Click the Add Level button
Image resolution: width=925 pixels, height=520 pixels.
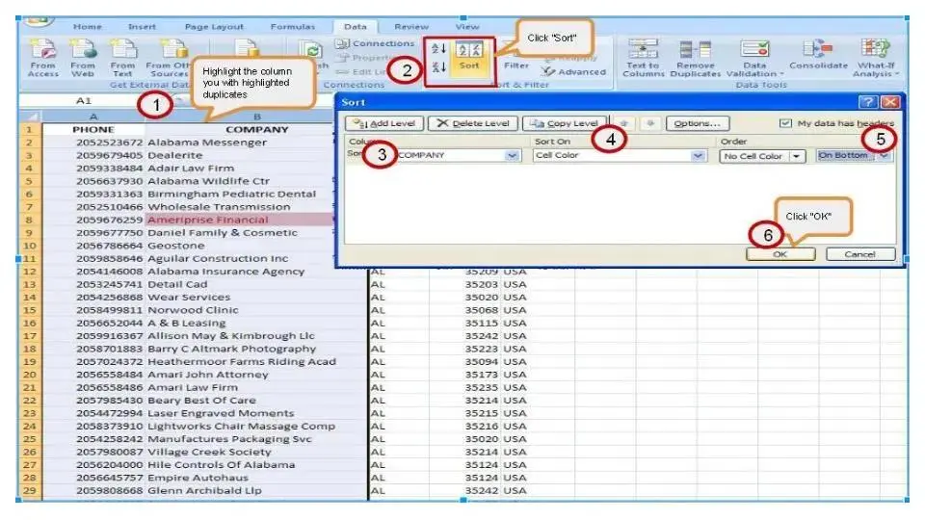[384, 123]
